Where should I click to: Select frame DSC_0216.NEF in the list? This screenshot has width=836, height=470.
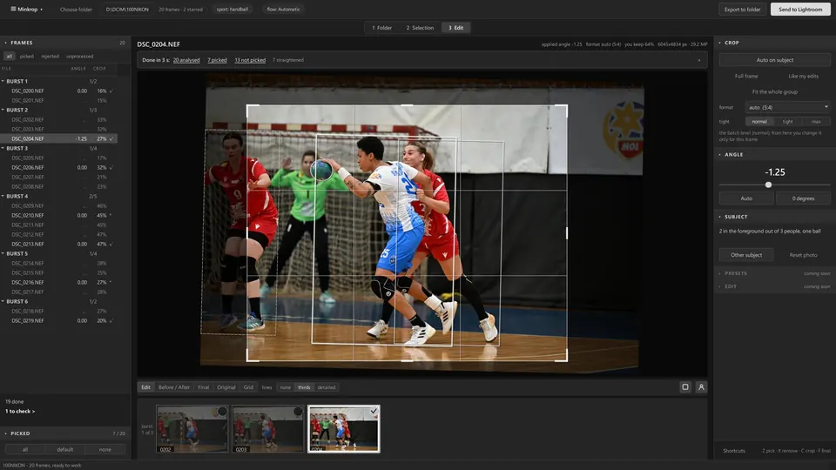pyautogui.click(x=58, y=282)
